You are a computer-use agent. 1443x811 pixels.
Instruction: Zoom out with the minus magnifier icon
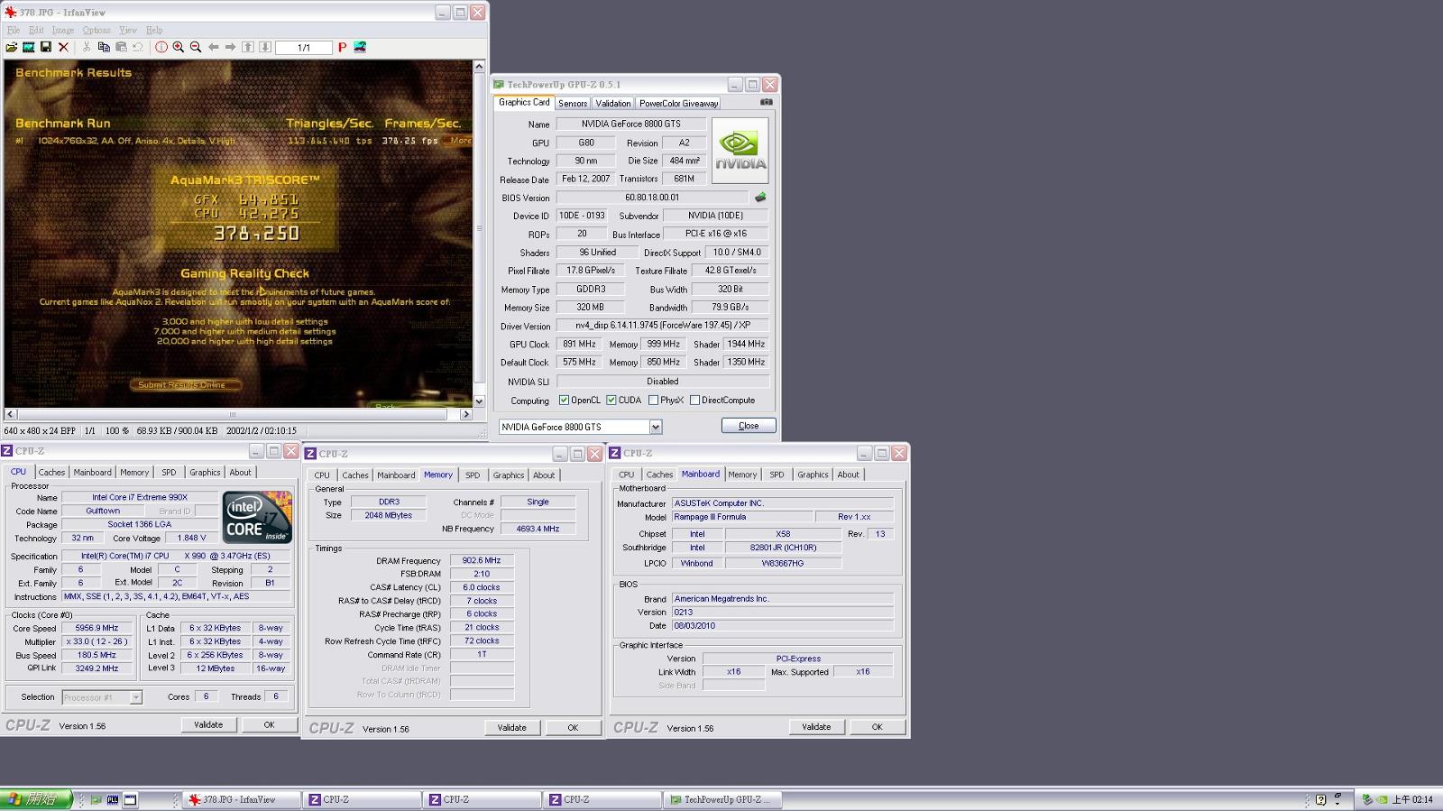click(x=196, y=47)
